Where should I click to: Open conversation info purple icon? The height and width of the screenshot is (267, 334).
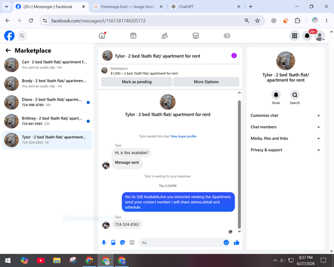[234, 55]
